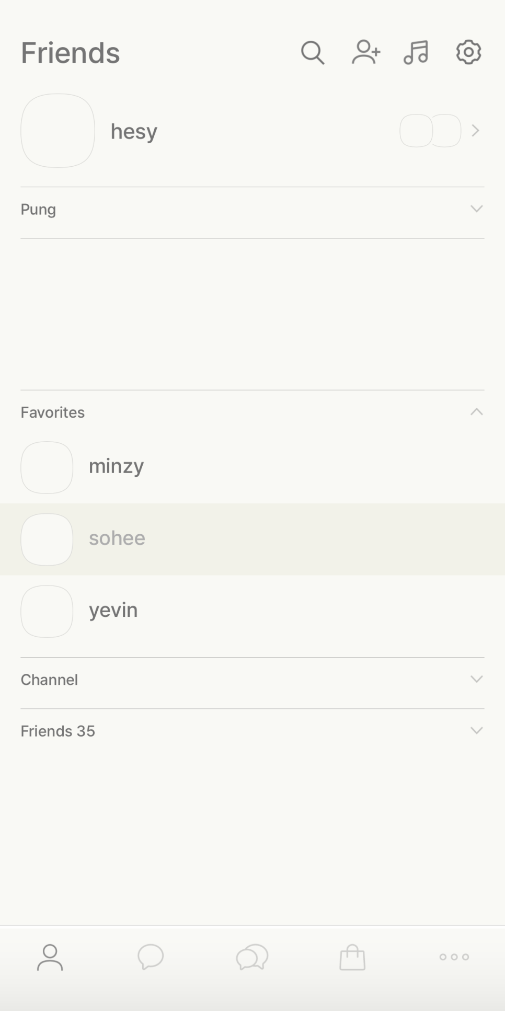This screenshot has width=505, height=1011.
Task: Open settings gear icon
Action: point(468,52)
